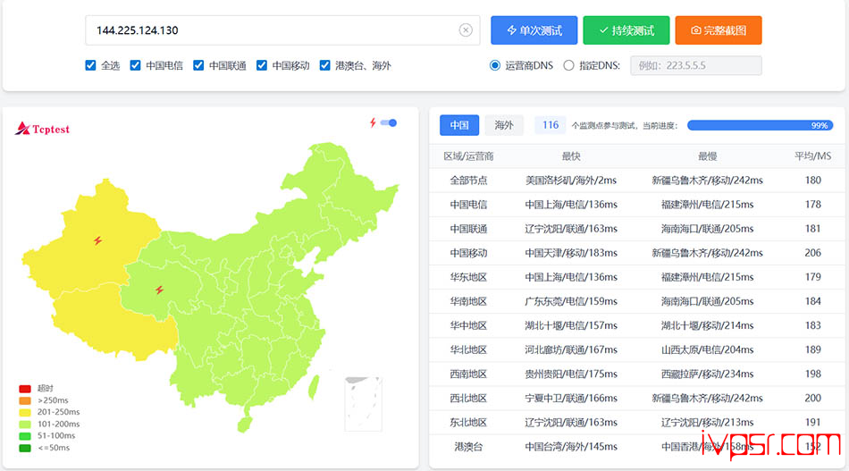Click 西藏拉萨/移动/234ms cell
Screen dimensions: 849x471
tap(707, 374)
